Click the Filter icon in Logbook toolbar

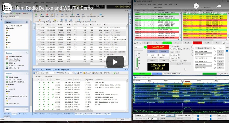click(62, 21)
